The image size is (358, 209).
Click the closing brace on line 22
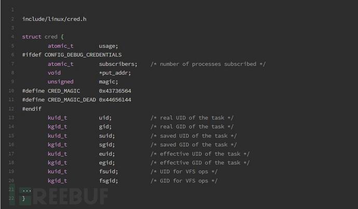pyautogui.click(x=23, y=199)
